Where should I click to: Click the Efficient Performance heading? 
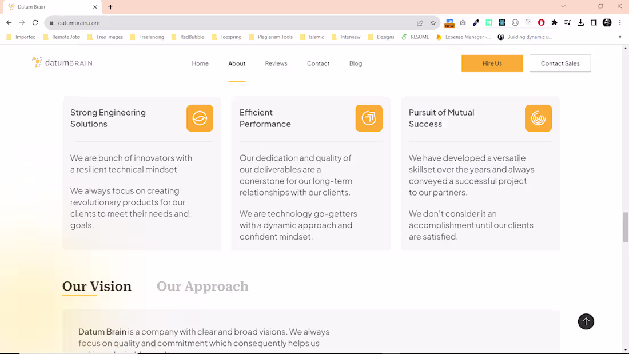click(x=265, y=118)
